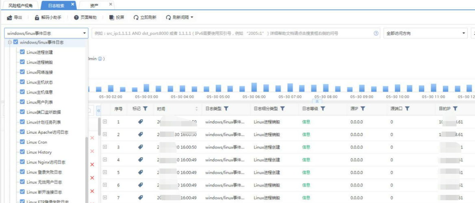Switch to the 资产 tab
The width and height of the screenshot is (475, 203).
pyautogui.click(x=94, y=5)
